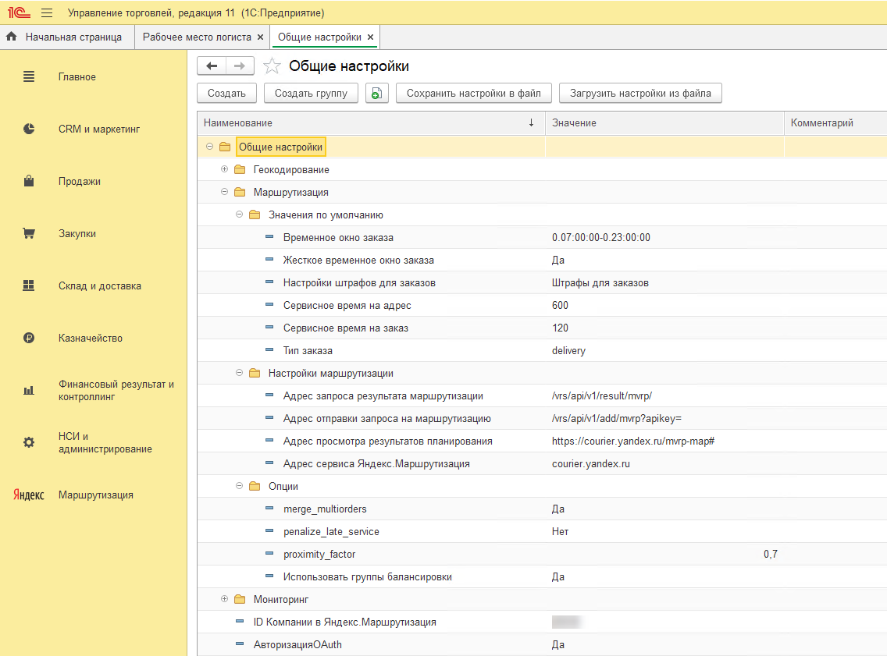The width and height of the screenshot is (887, 656).
Task: Close the Общие настройки tab
Action: pyautogui.click(x=370, y=37)
